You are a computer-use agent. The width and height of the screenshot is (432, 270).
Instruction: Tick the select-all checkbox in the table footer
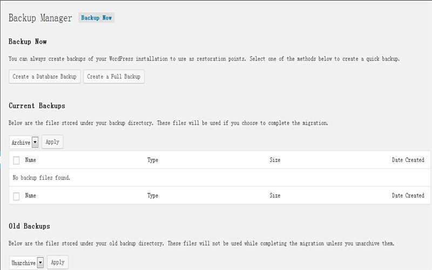point(16,196)
